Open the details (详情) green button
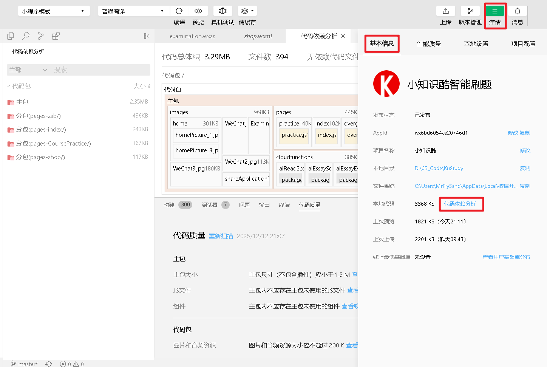The height and width of the screenshot is (367, 547). 495,11
